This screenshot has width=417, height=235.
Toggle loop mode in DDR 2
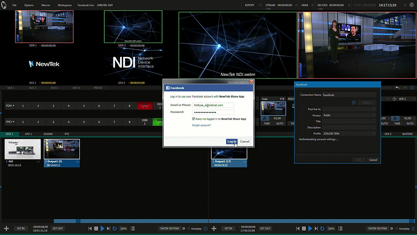pyautogui.click(x=322, y=228)
